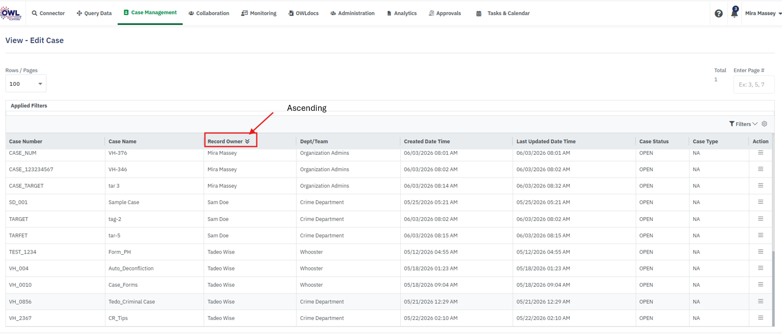The width and height of the screenshot is (782, 334).
Task: Open table settings gear icon
Action: click(764, 124)
